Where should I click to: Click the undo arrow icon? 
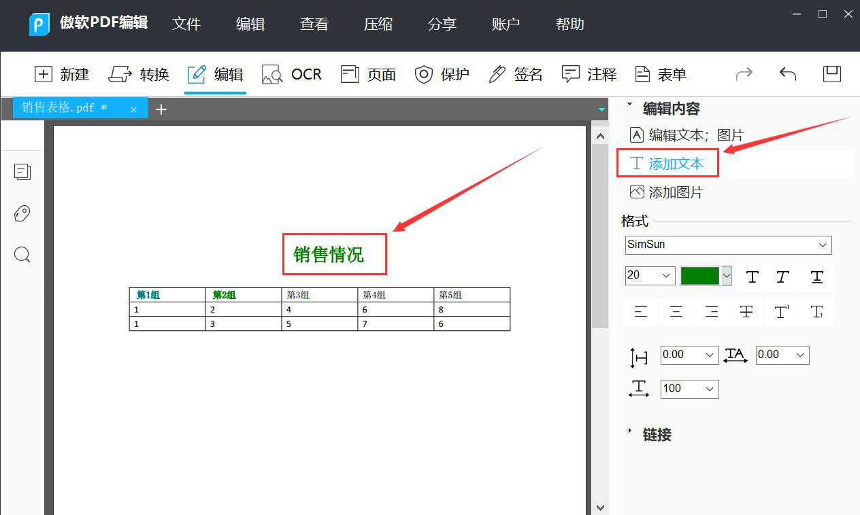tap(787, 73)
